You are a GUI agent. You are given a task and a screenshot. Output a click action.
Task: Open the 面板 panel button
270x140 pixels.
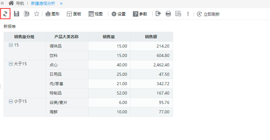pos(74,14)
